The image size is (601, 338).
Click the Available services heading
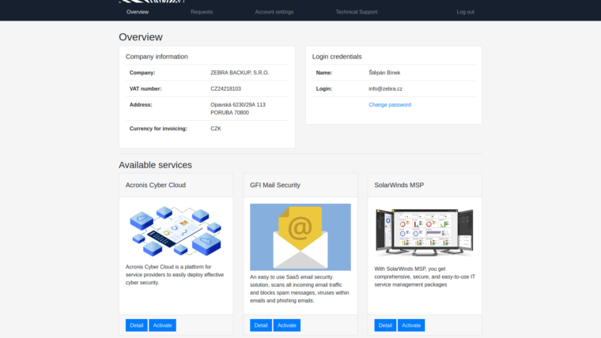[155, 165]
